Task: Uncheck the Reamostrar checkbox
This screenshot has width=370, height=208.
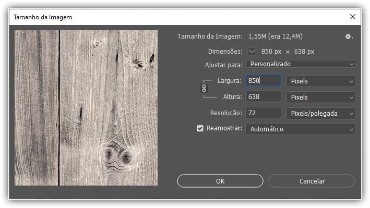Action: point(200,128)
